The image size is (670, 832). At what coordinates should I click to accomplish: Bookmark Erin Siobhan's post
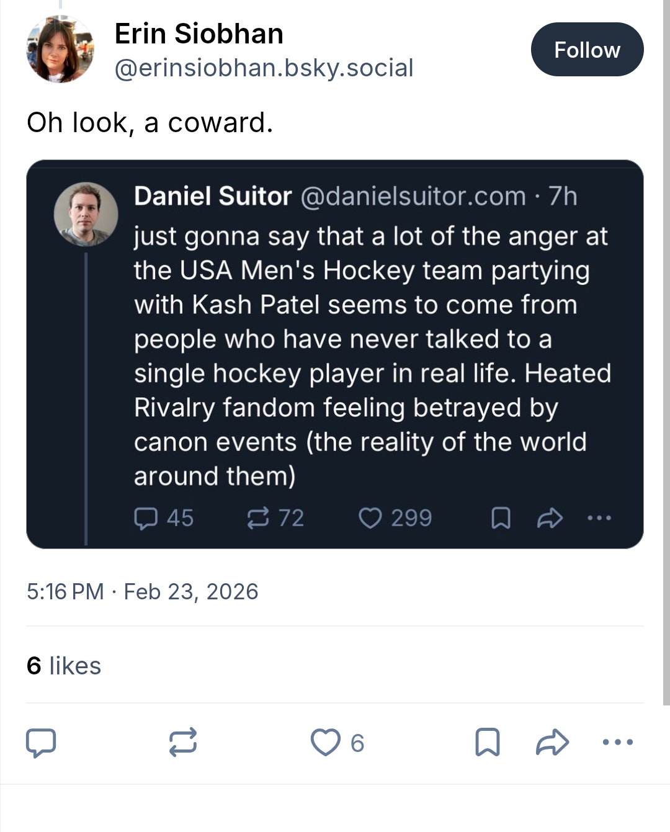[488, 742]
